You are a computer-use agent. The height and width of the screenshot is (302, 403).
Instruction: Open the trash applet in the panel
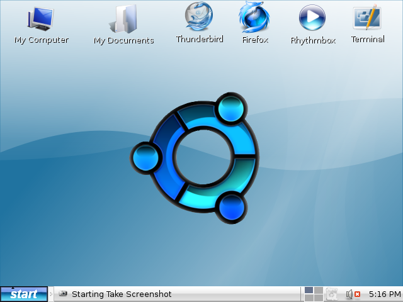(x=332, y=294)
